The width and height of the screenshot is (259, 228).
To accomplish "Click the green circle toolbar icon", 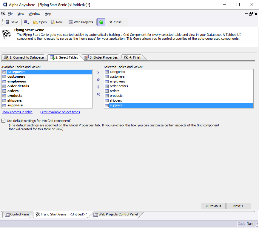I will [101, 22].
